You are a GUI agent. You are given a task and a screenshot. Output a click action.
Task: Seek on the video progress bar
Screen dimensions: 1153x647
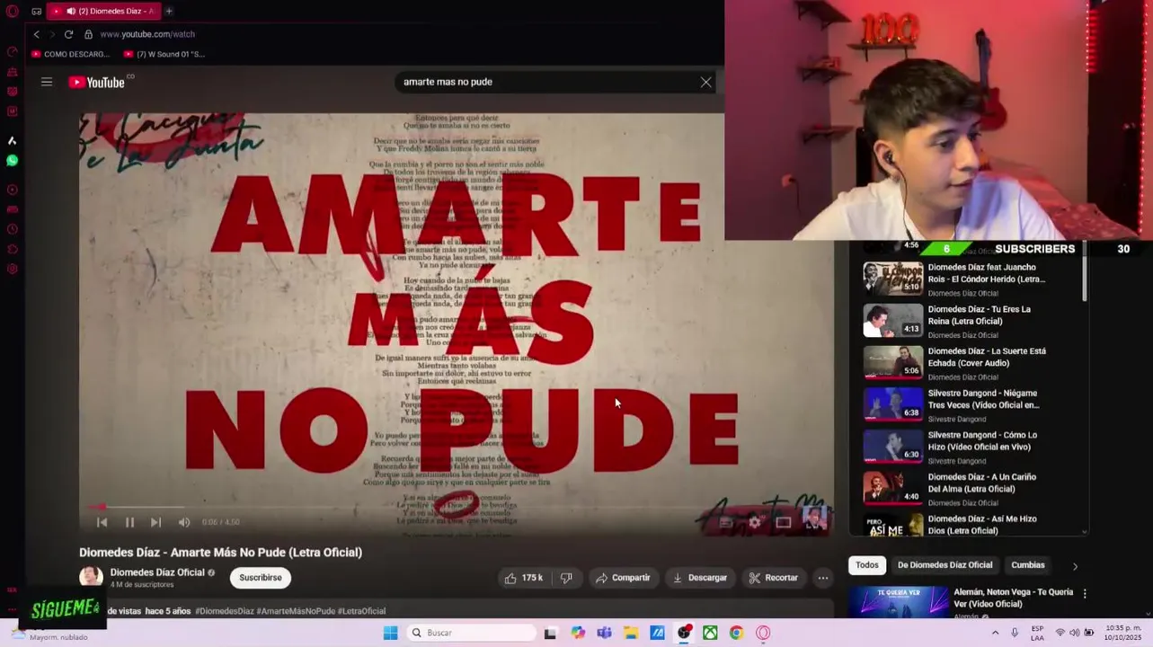(457, 508)
